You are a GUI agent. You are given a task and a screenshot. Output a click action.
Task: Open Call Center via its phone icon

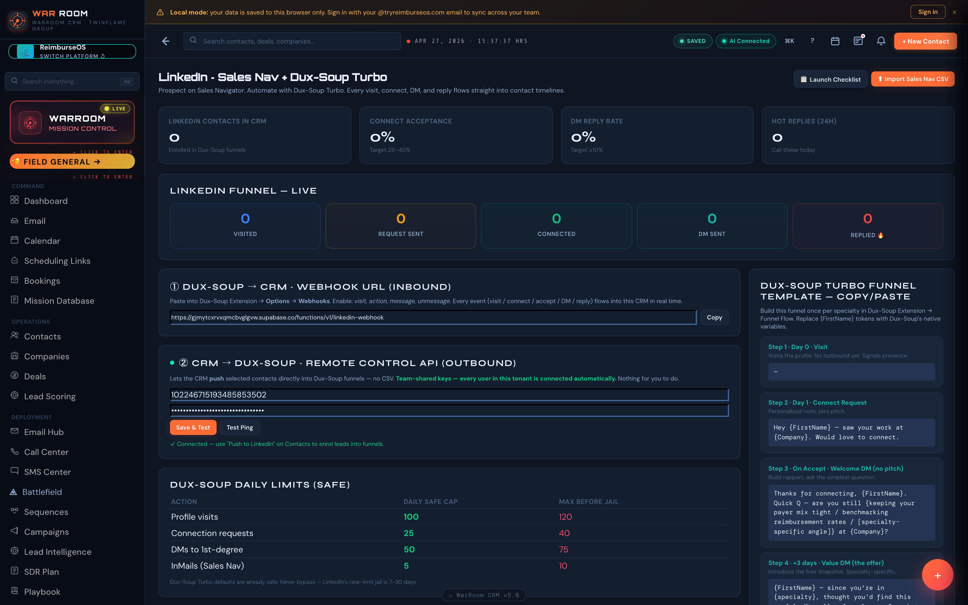tap(15, 452)
